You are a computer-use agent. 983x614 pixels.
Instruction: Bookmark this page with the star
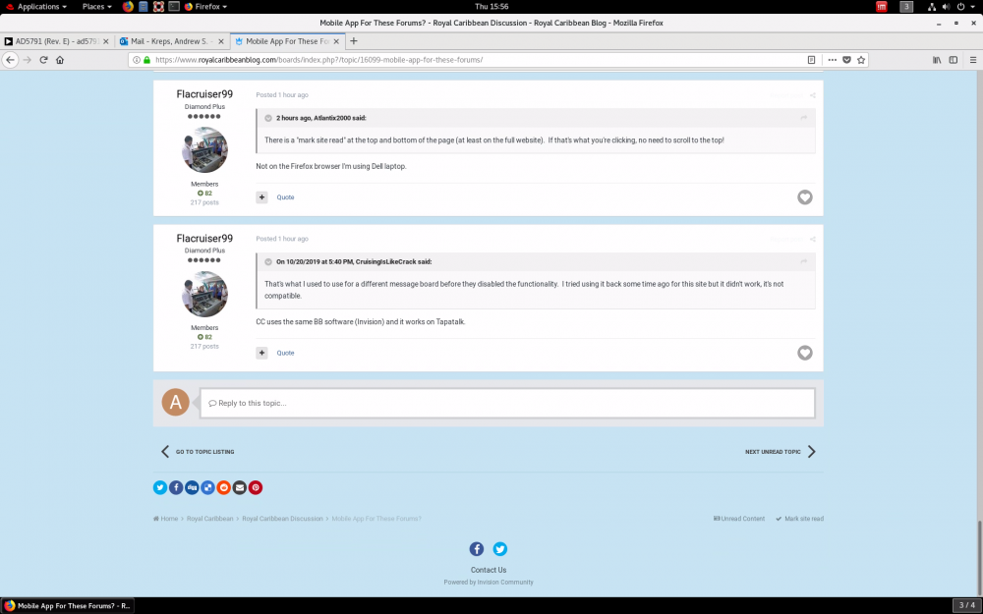pos(861,60)
